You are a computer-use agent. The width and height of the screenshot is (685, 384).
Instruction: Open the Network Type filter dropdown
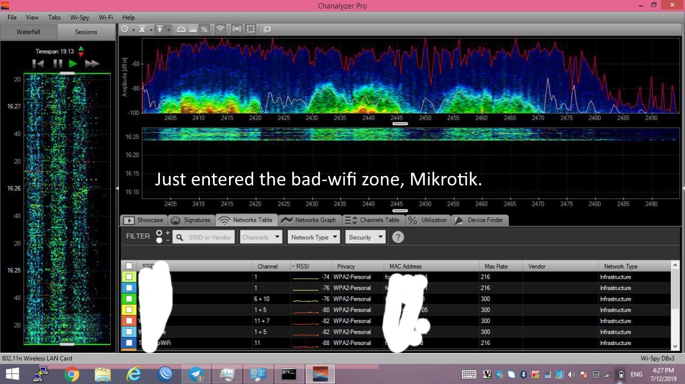coord(314,237)
